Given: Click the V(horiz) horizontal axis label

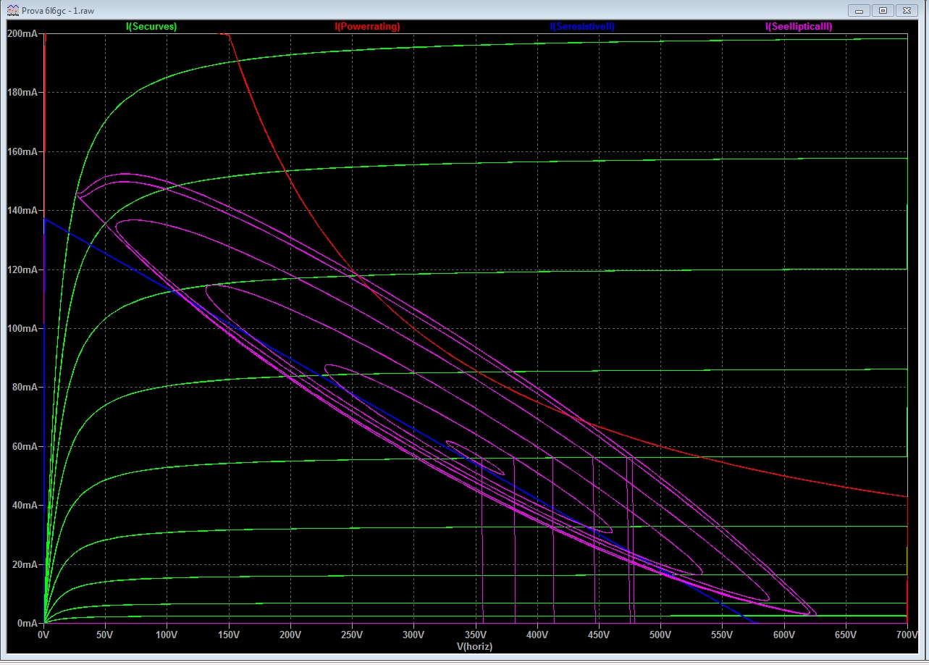Looking at the screenshot, I should [x=474, y=645].
